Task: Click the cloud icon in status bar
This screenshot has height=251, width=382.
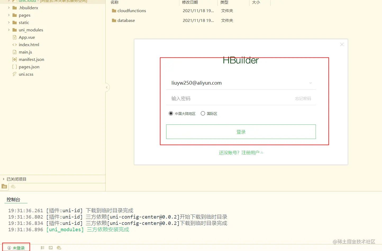Action: [x=59, y=248]
